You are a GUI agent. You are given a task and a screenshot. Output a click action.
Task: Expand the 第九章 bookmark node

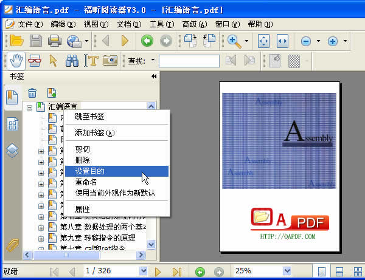pos(41,239)
